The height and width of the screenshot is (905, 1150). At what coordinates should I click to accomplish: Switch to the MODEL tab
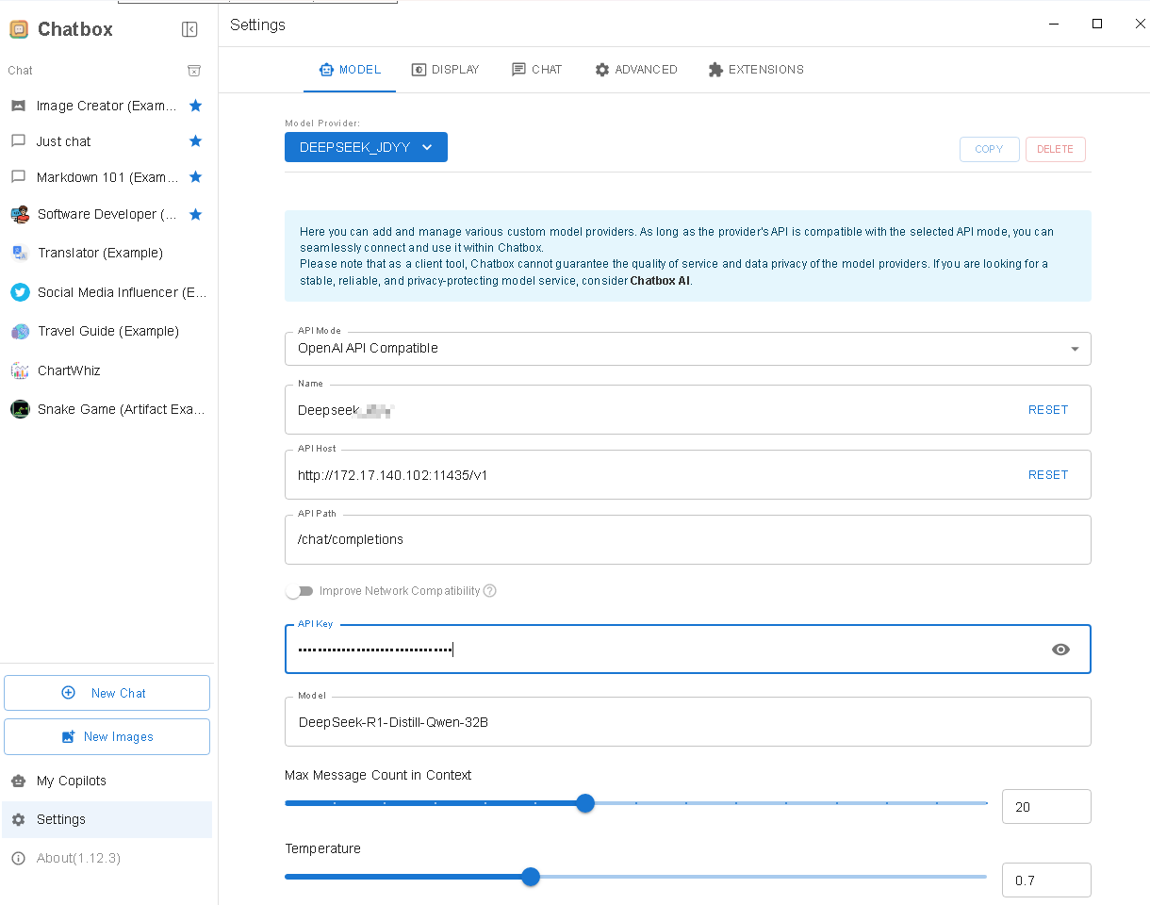(350, 70)
